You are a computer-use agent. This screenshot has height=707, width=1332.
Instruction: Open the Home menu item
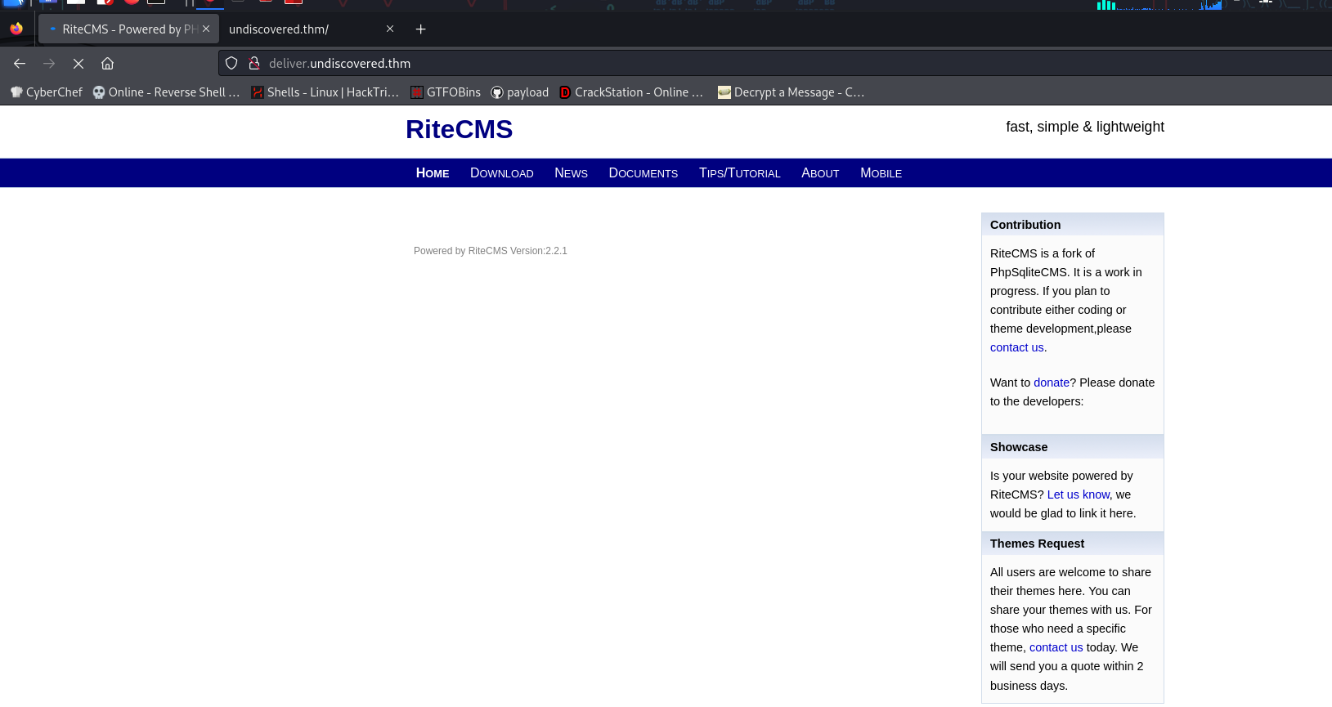(x=433, y=173)
